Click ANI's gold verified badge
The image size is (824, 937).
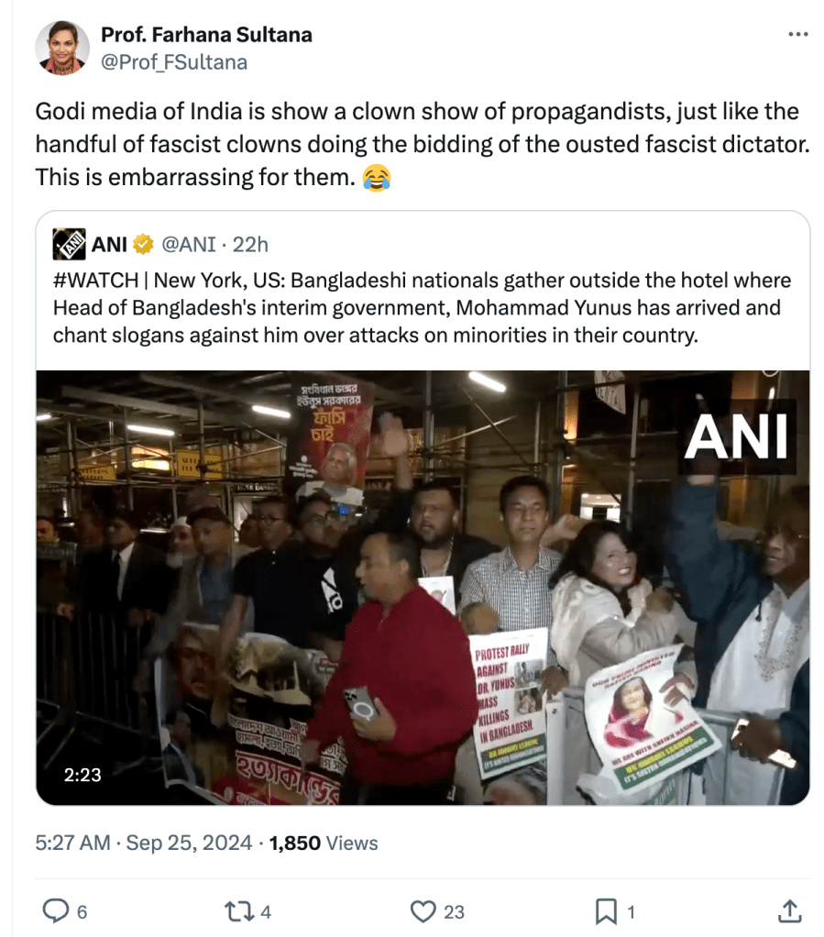tap(143, 245)
